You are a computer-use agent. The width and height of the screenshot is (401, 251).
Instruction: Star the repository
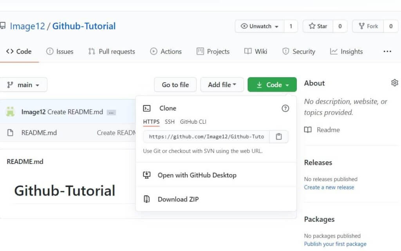318,26
